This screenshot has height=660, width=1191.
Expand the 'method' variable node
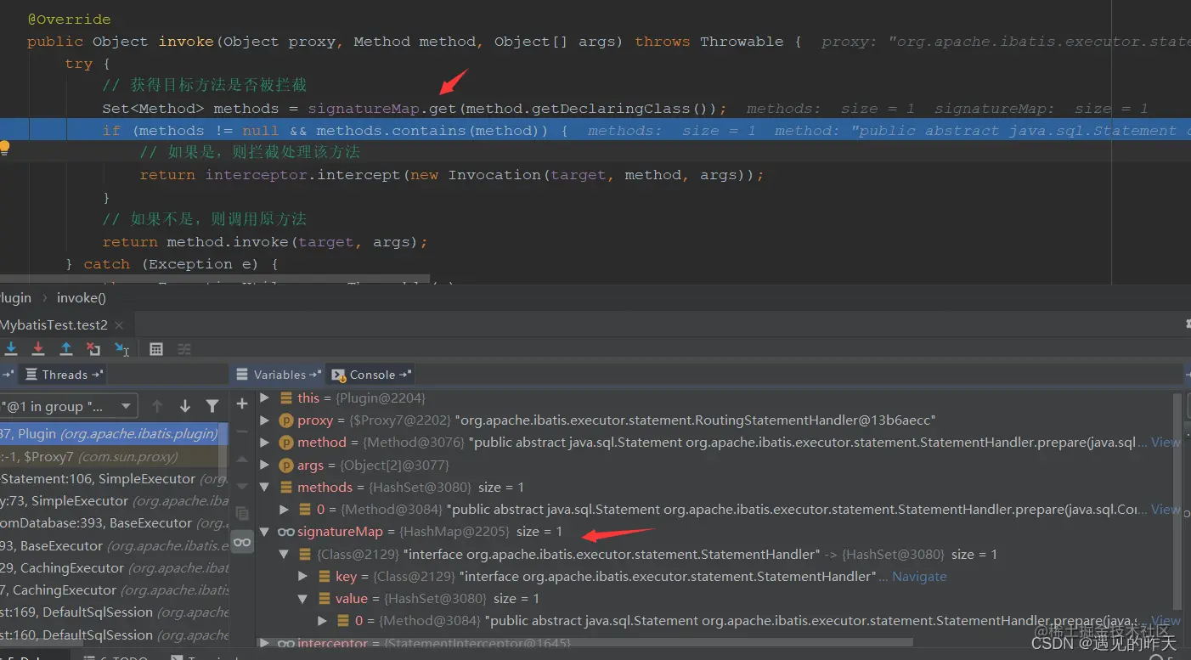point(265,442)
